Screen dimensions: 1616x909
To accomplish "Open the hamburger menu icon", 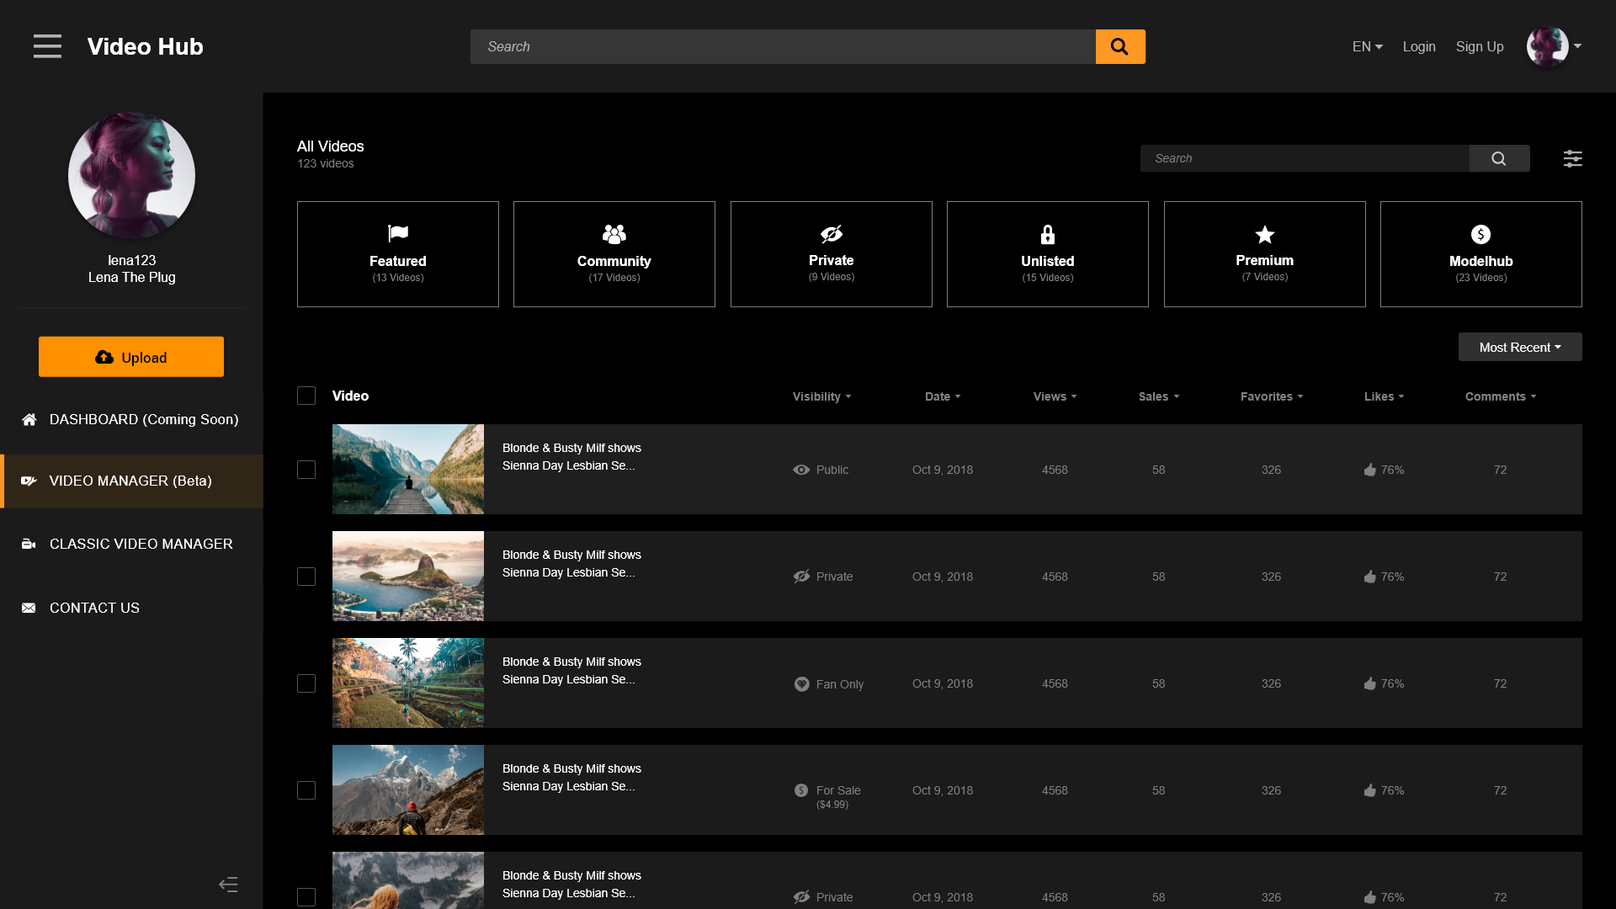I will click(47, 46).
